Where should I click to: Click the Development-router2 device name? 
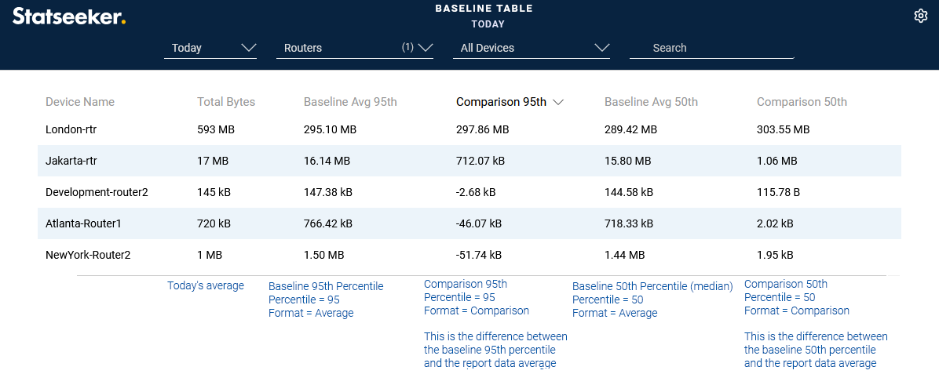(97, 192)
